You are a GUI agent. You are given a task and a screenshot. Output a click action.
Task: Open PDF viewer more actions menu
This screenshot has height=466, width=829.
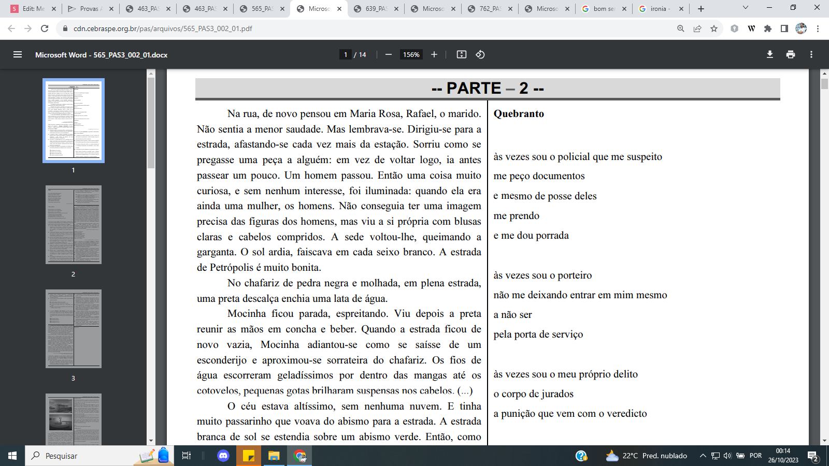point(811,54)
